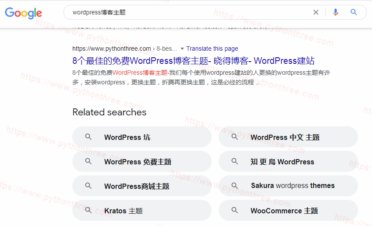Click the result snippet text starting 8个最佳的免费

[x=201, y=77]
